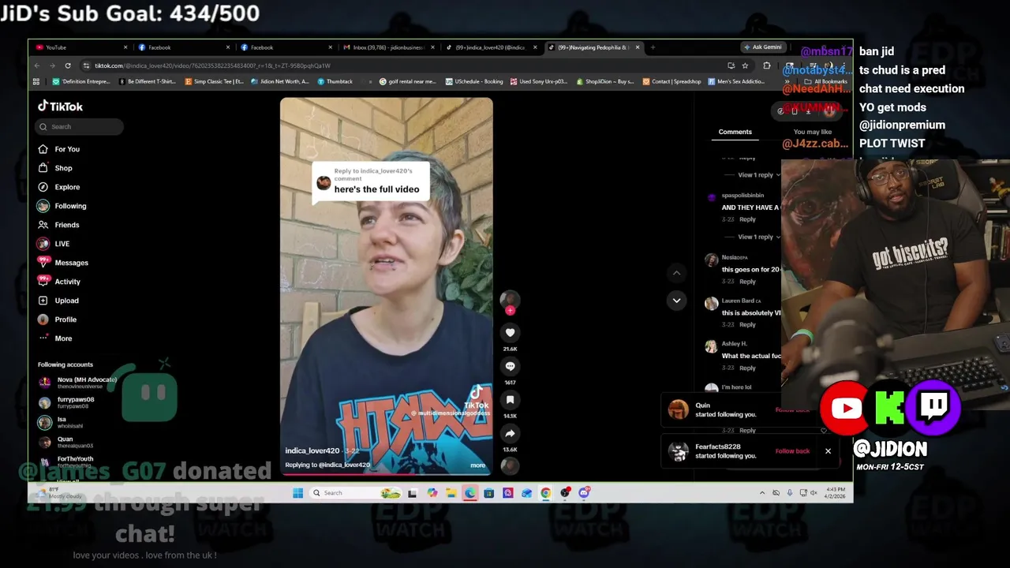Open the furrypaws08 following account
The width and height of the screenshot is (1010, 568).
[66, 402]
